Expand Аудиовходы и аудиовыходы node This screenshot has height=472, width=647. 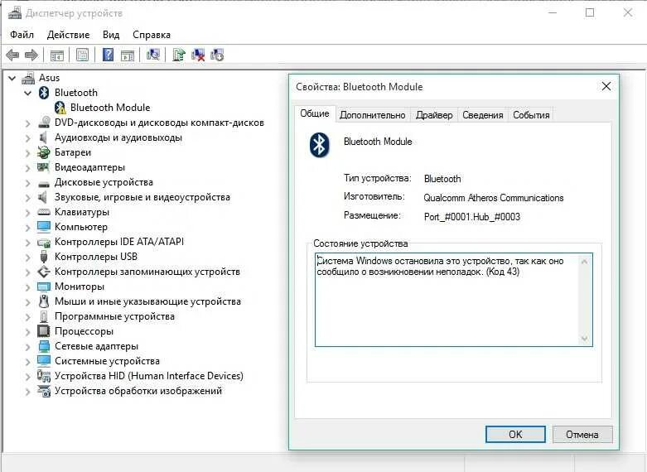coord(27,137)
